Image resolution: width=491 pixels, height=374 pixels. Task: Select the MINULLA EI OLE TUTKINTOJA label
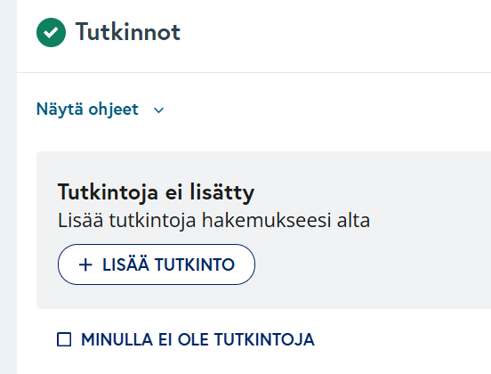[197, 339]
